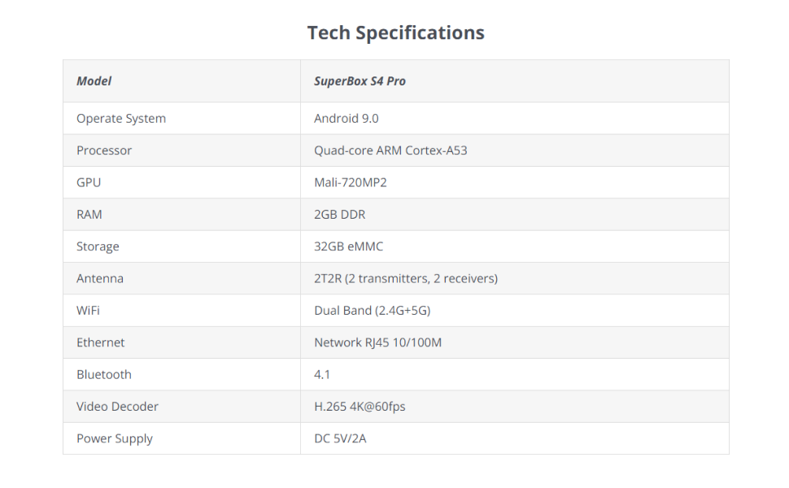Click the Model header cell
789x488 pixels.
click(94, 81)
